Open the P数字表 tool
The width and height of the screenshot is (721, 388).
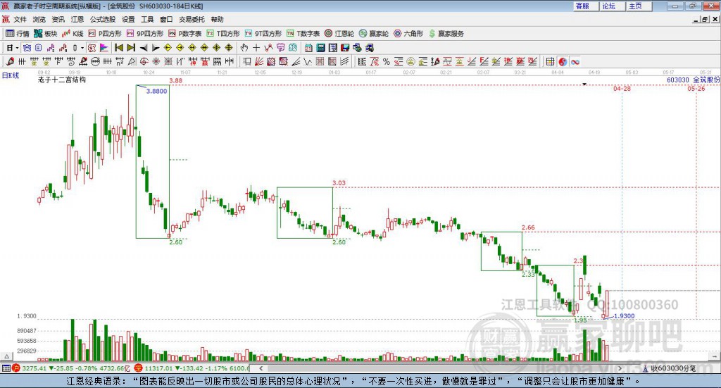[x=185, y=34]
